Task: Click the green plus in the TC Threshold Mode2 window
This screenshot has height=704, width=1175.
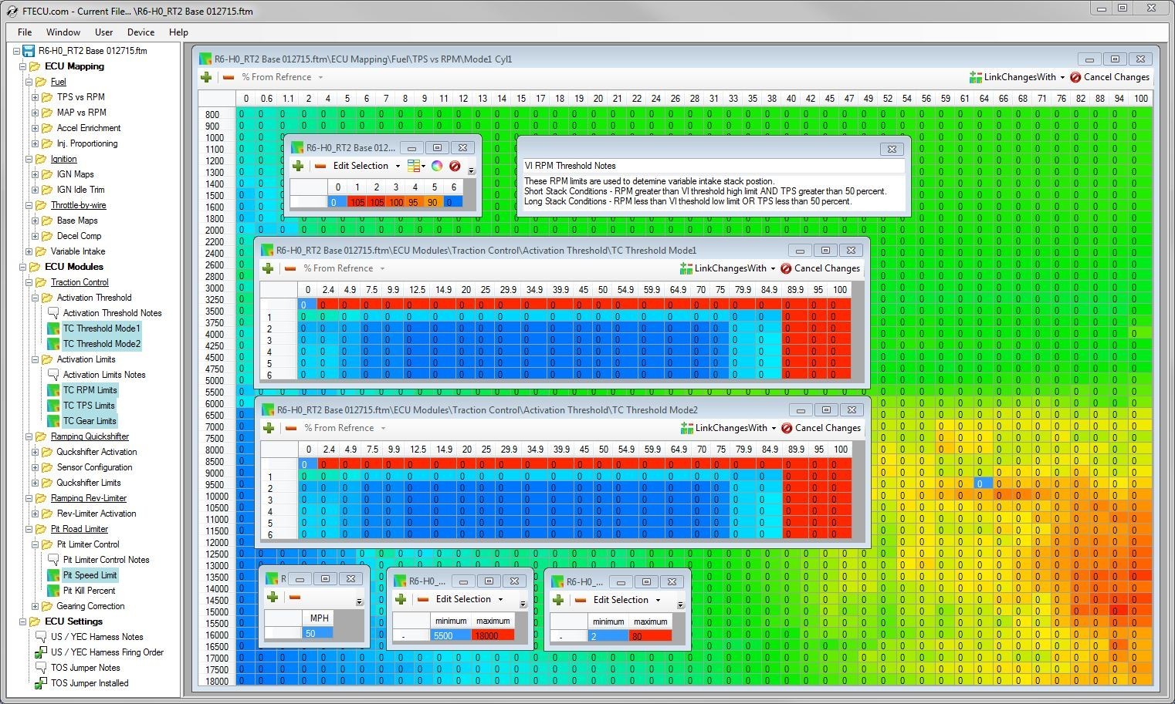Action: click(x=269, y=428)
